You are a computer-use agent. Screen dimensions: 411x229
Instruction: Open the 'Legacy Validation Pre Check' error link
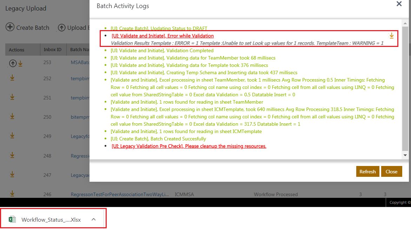coord(189,146)
